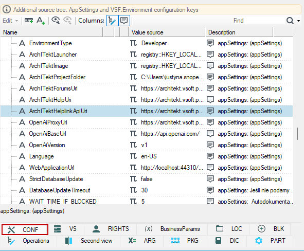The width and height of the screenshot is (304, 251).
Task: Click the pi icon in EnvironmentType row
Action: click(x=133, y=43)
